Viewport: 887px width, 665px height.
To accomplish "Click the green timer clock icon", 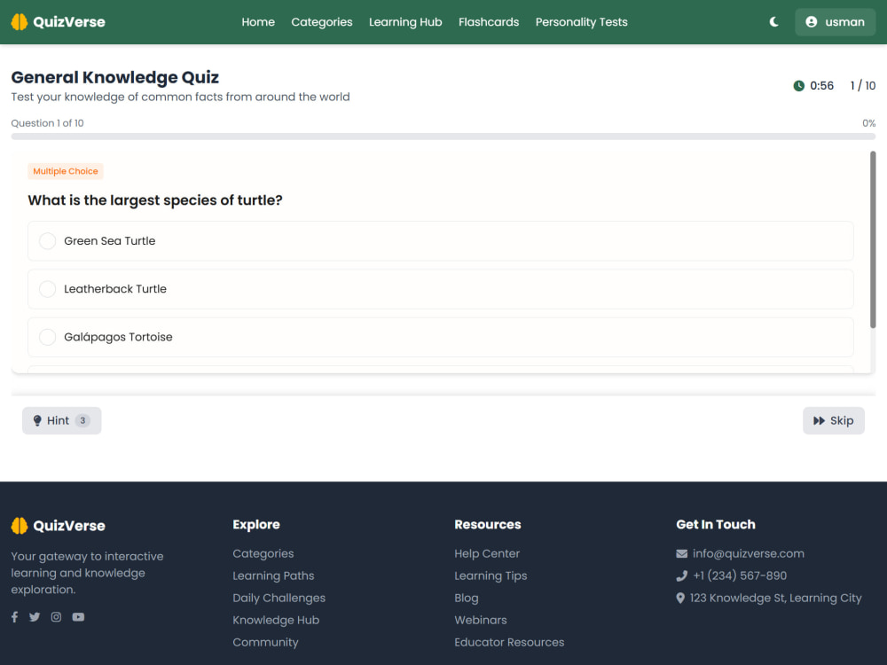I will [799, 86].
